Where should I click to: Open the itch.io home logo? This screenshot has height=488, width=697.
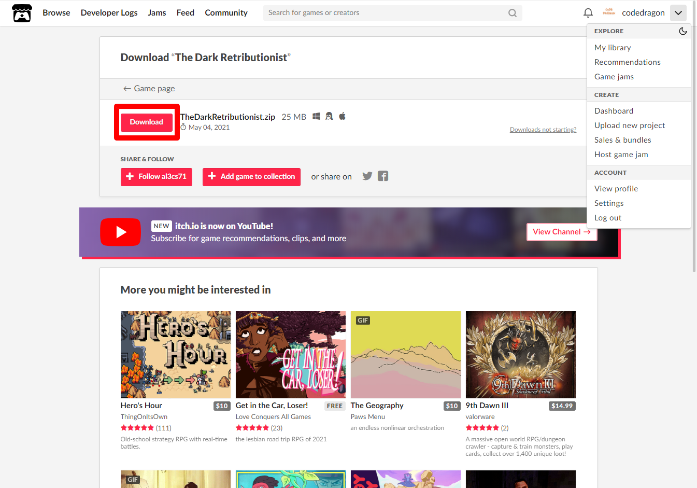tap(22, 13)
